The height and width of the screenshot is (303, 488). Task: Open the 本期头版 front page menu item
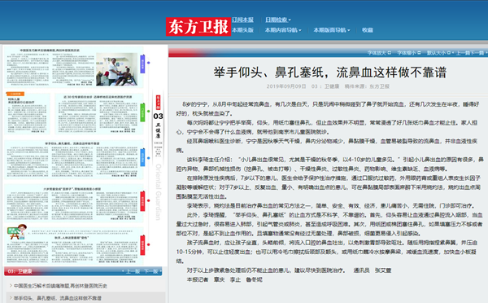(x=242, y=30)
